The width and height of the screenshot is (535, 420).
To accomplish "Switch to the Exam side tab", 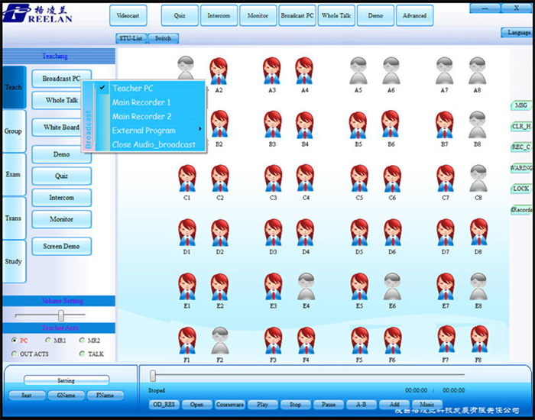I will click(x=13, y=174).
